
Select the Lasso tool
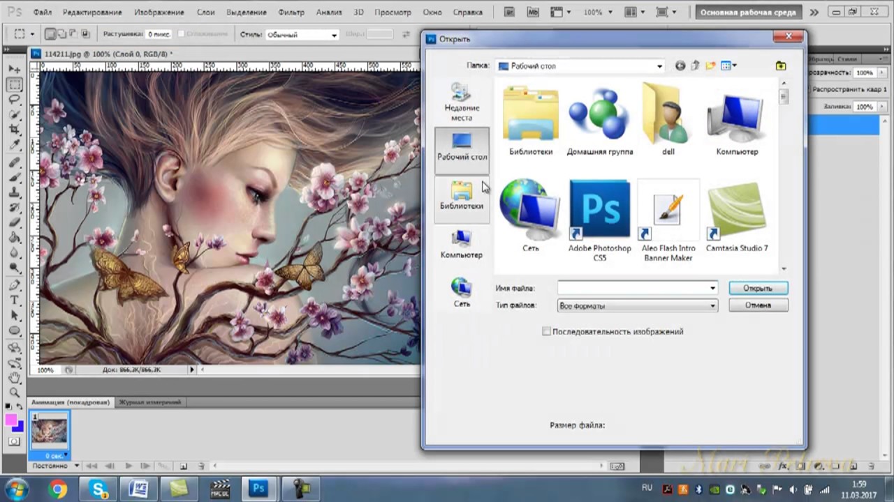[14, 100]
